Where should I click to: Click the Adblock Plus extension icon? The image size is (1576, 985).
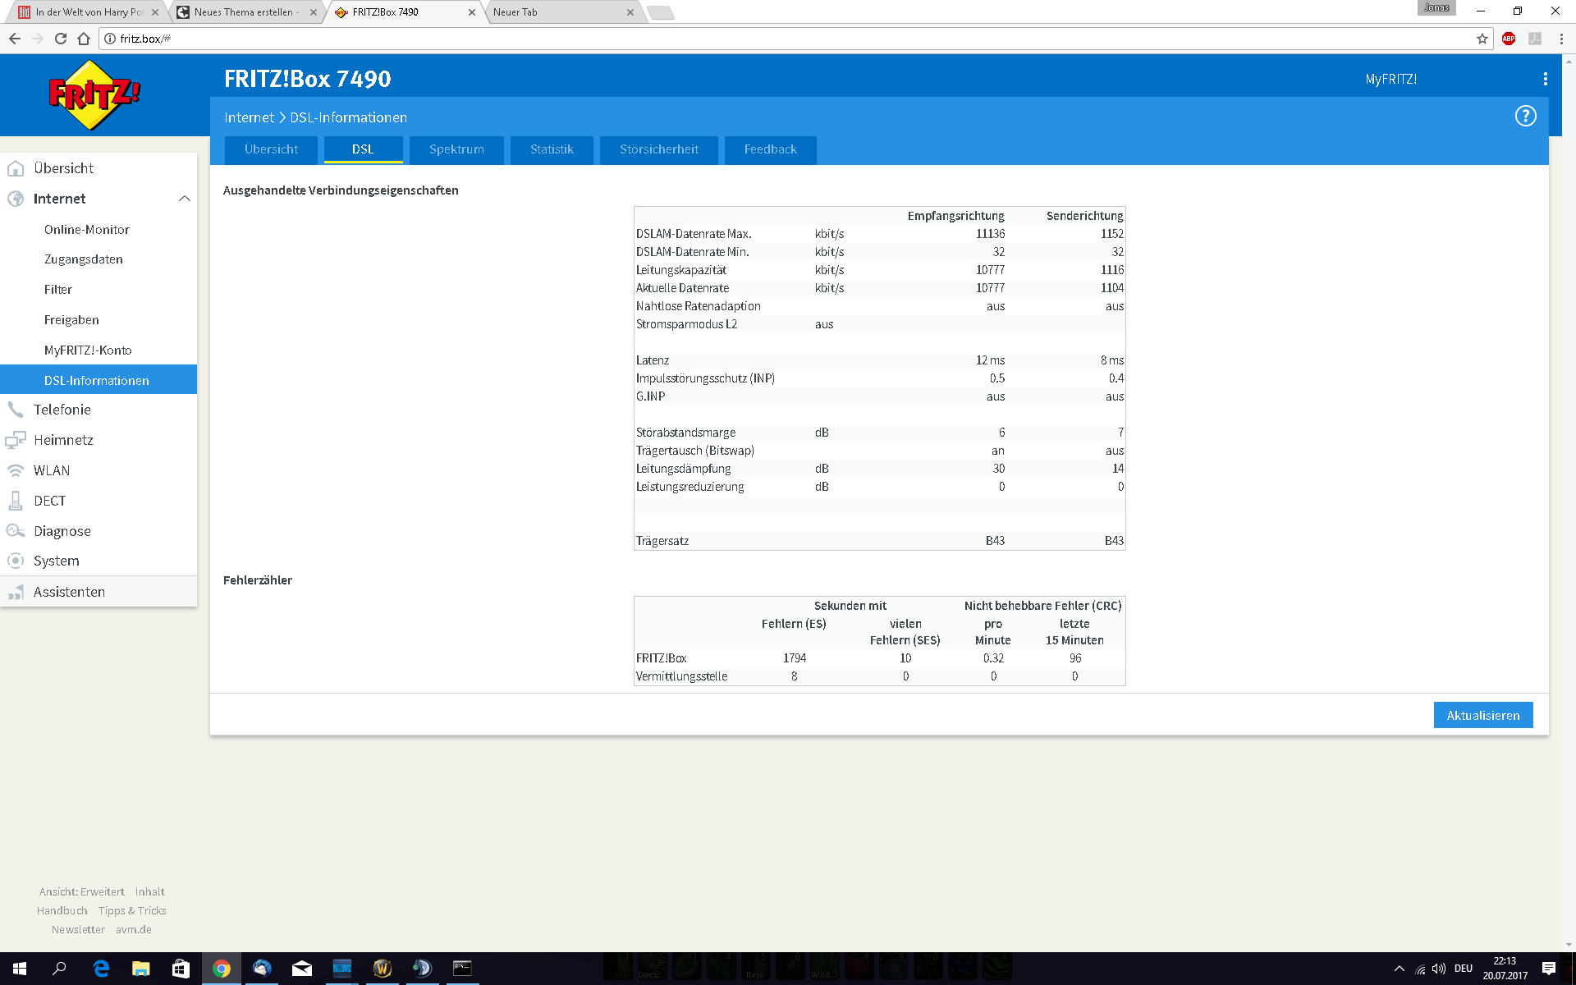click(1508, 39)
